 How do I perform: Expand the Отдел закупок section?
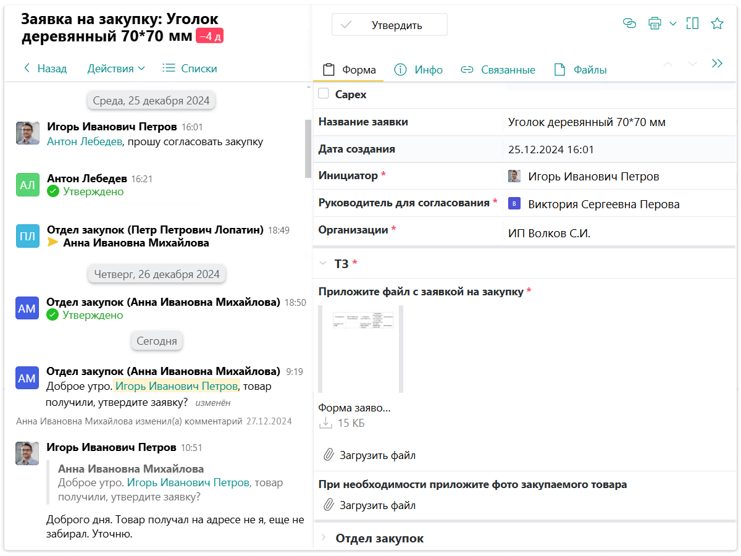pyautogui.click(x=323, y=538)
